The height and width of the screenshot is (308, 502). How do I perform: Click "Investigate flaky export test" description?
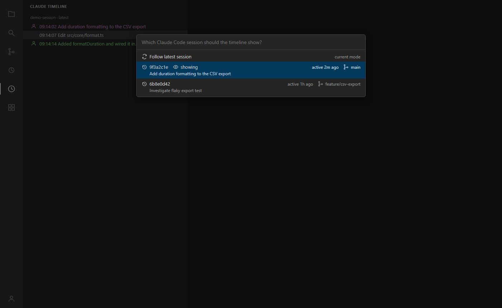176,91
